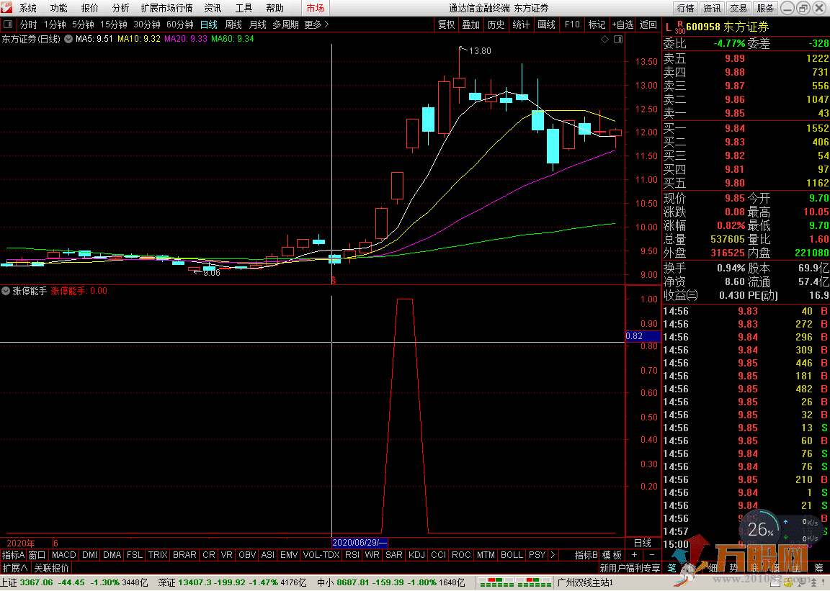Click the 上证 index status entry
Viewport: 830px width, 591px height.
75,582
